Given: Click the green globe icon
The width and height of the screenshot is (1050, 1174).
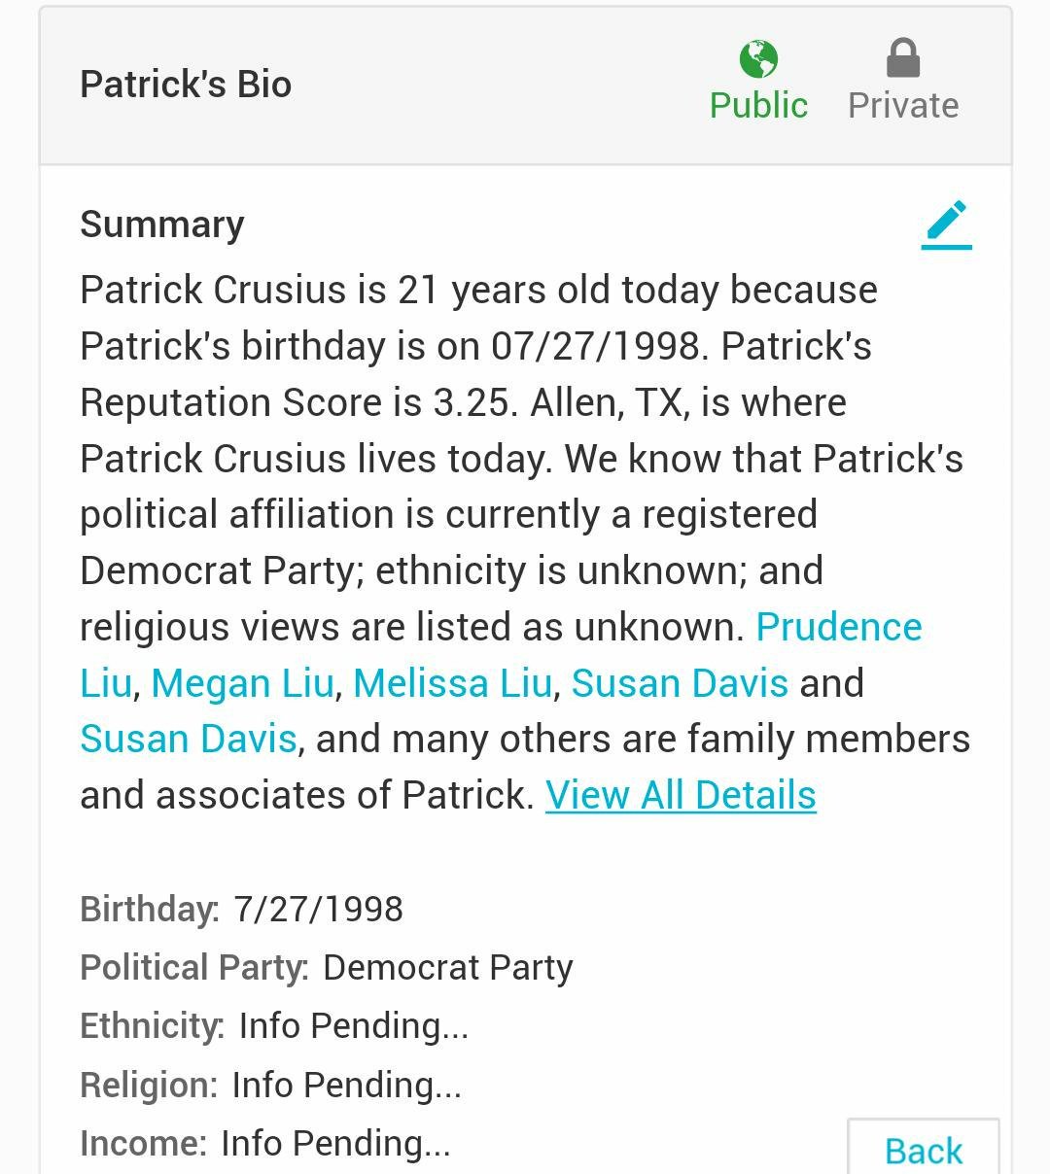Looking at the screenshot, I should pos(758,59).
